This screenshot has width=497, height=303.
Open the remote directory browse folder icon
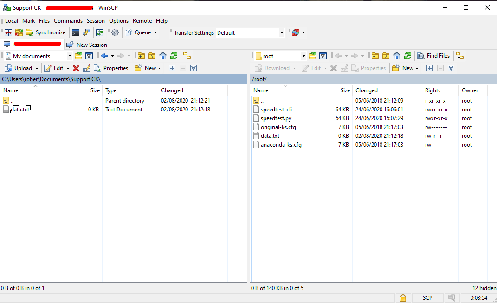tap(313, 56)
